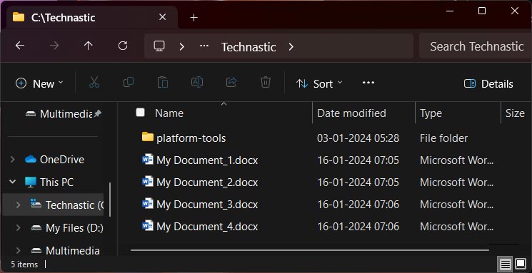532x273 pixels.
Task: Click File folder type cell
Action: (x=443, y=138)
